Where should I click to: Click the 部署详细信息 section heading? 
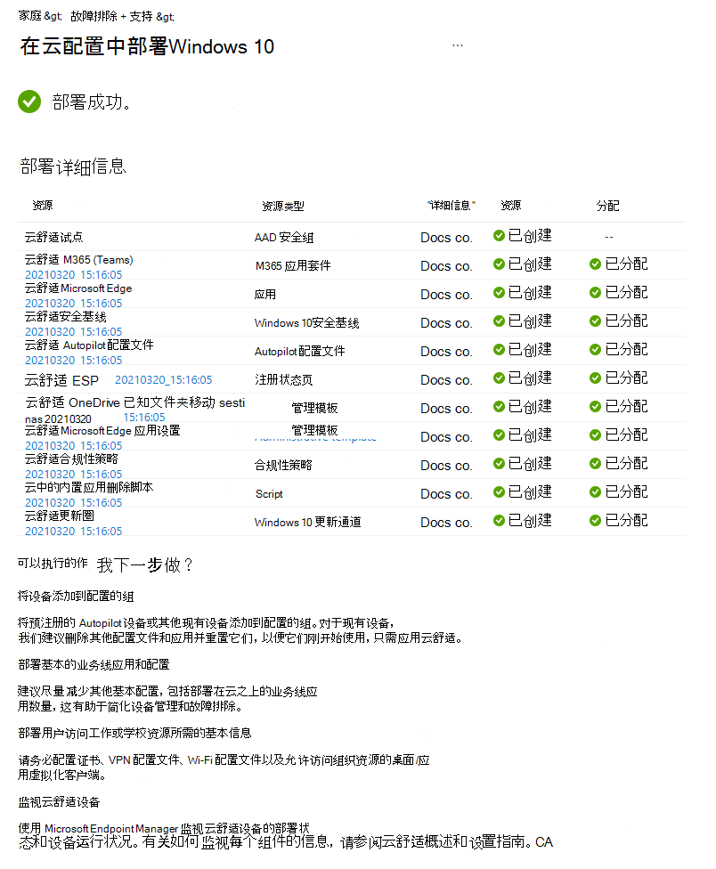(x=73, y=166)
